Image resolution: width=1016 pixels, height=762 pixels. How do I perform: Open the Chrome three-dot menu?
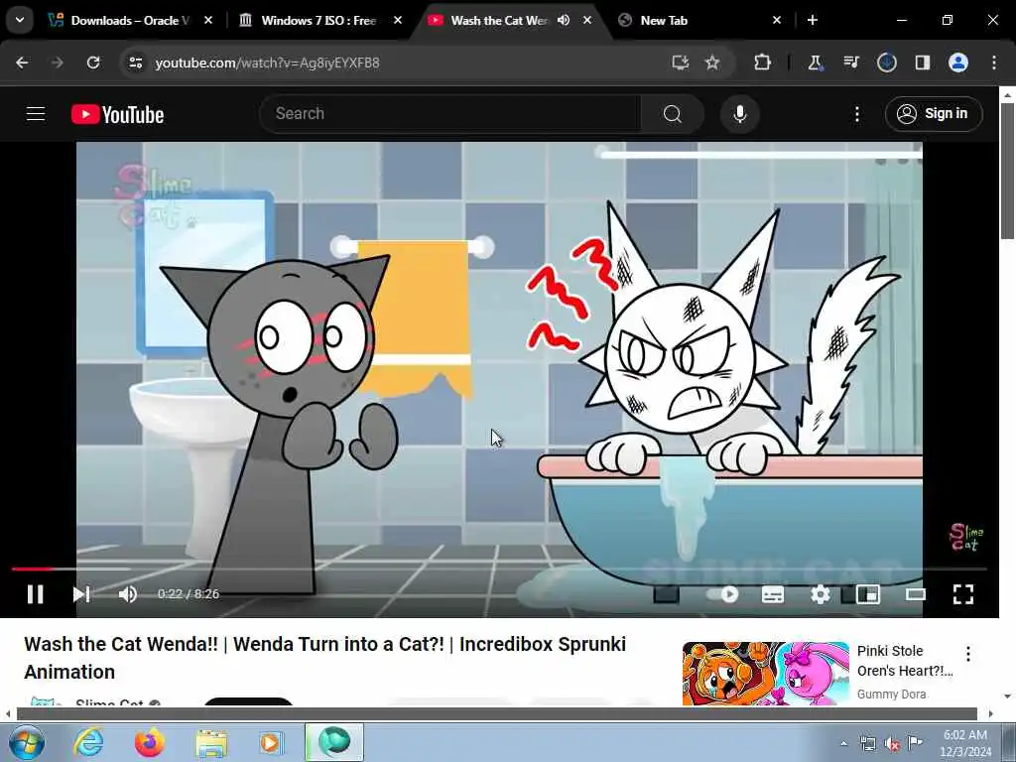click(994, 63)
